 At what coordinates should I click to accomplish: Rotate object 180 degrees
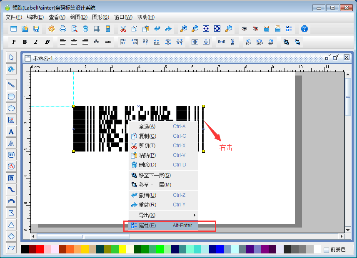tap(260, 42)
